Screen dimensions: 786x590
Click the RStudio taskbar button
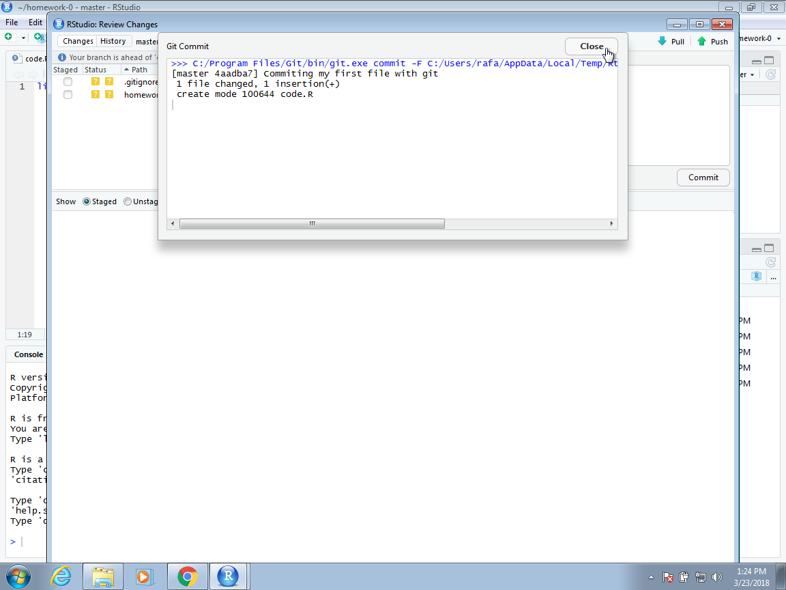point(228,576)
